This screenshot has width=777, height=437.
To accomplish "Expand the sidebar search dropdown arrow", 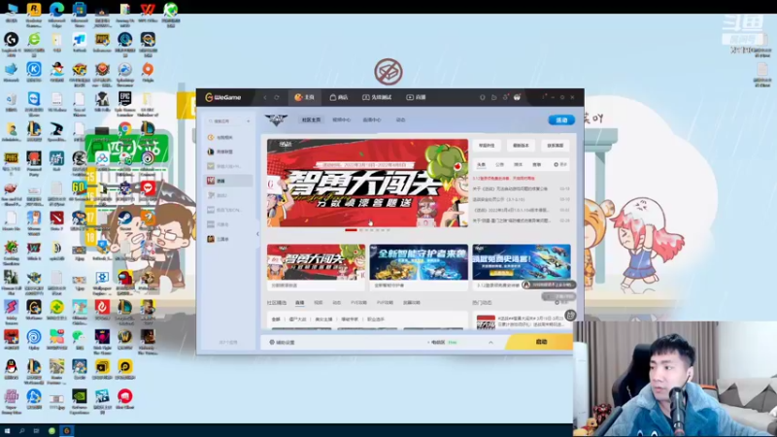I will (x=249, y=120).
